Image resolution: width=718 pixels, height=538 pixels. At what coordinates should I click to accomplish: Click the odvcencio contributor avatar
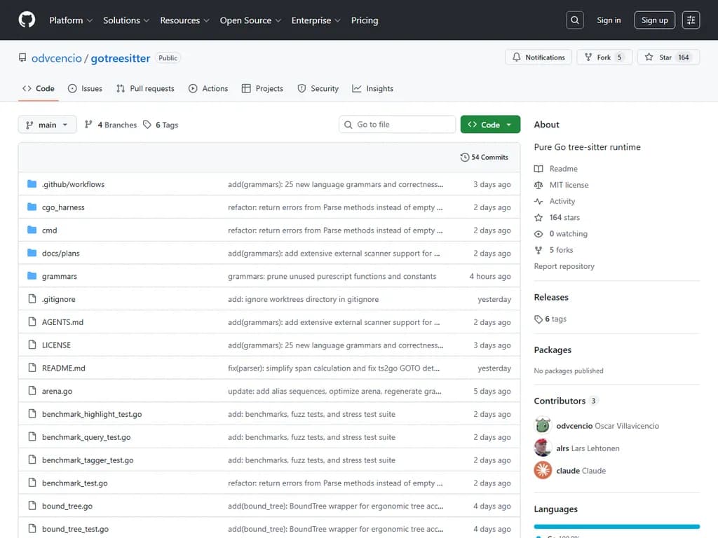point(543,426)
